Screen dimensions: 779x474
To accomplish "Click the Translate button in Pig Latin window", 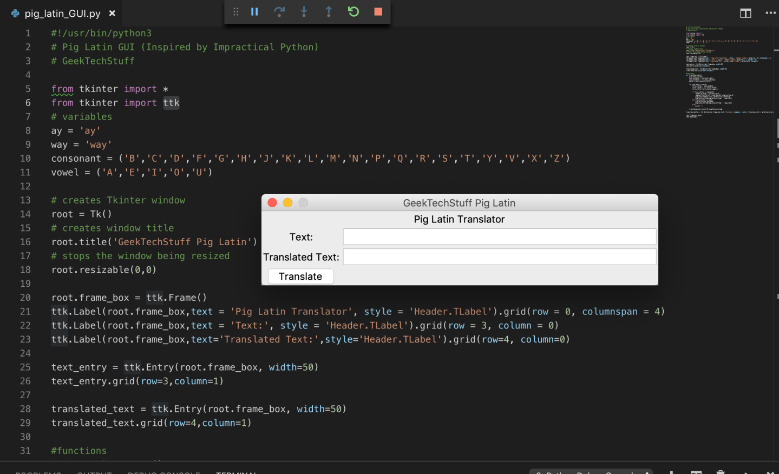I will pyautogui.click(x=300, y=276).
